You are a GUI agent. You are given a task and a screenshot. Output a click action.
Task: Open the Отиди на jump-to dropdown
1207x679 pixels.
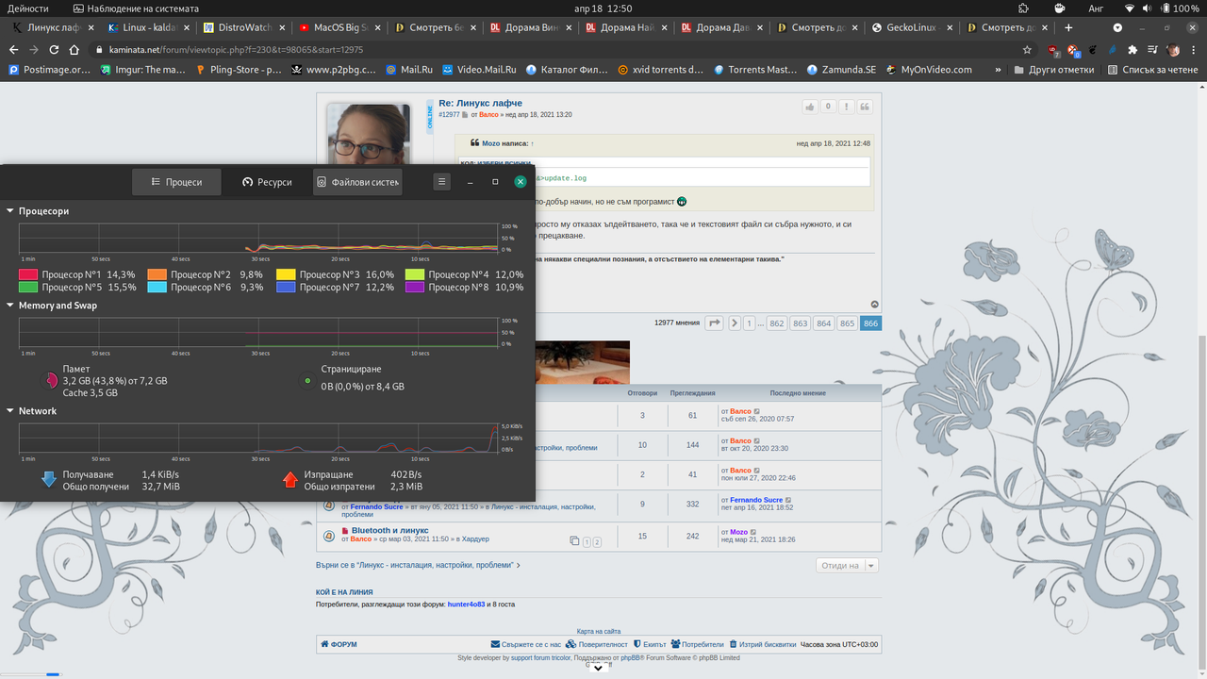pyautogui.click(x=847, y=566)
